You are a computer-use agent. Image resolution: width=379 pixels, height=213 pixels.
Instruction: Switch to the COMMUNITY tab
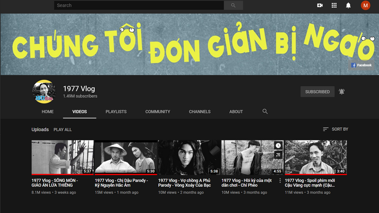coord(158,112)
